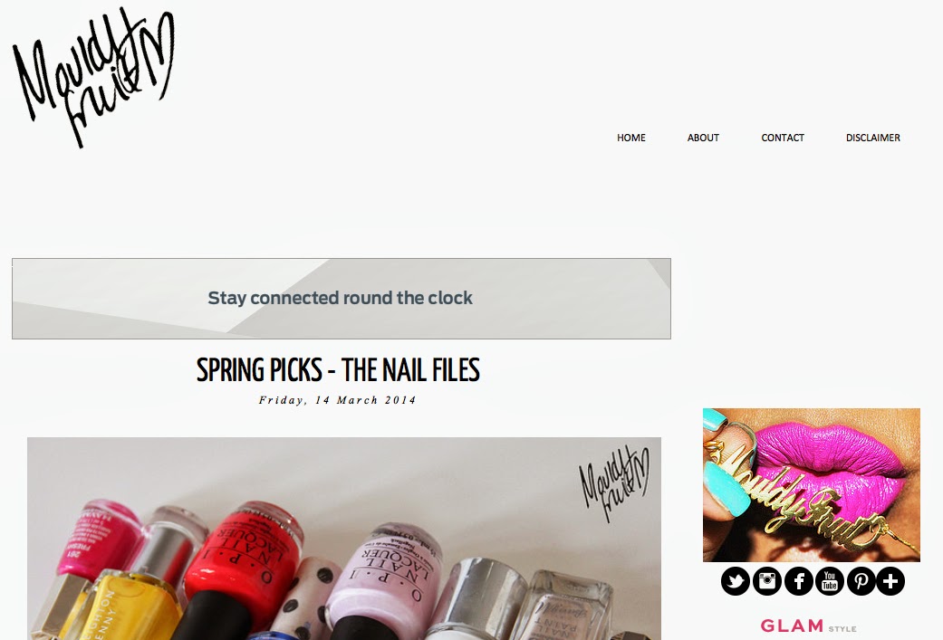
Task: Open the CONTACT page
Action: coord(783,138)
